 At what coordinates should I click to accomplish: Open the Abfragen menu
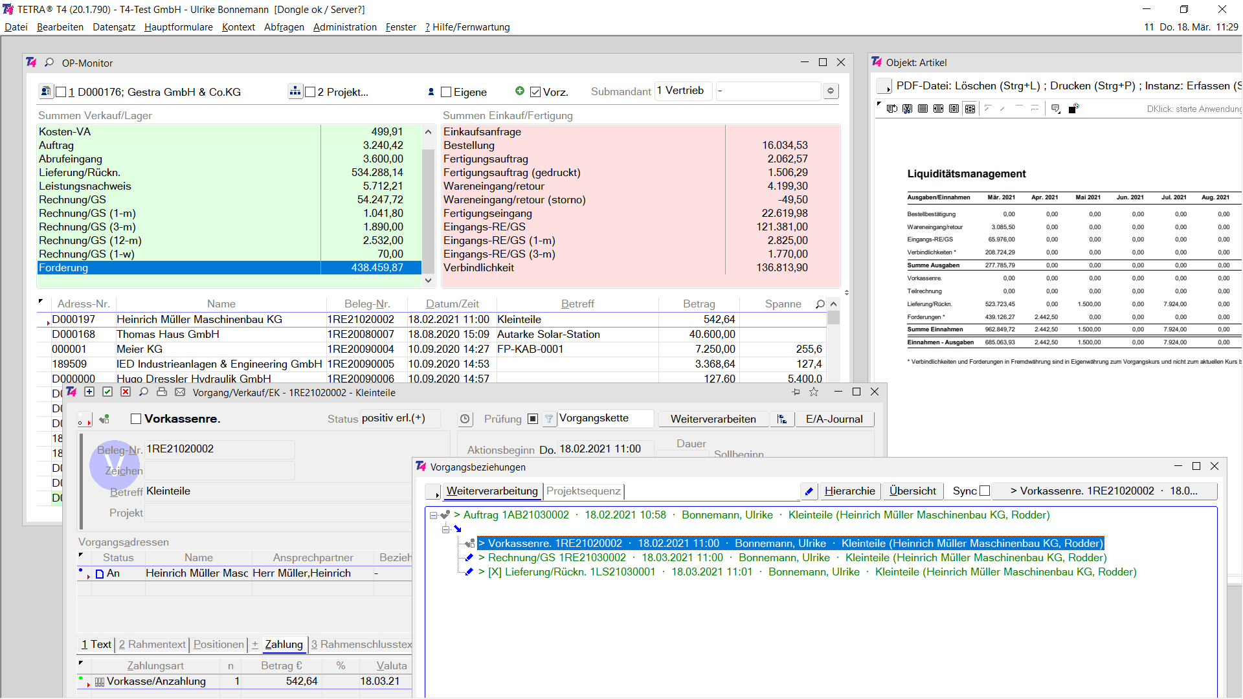284,27
